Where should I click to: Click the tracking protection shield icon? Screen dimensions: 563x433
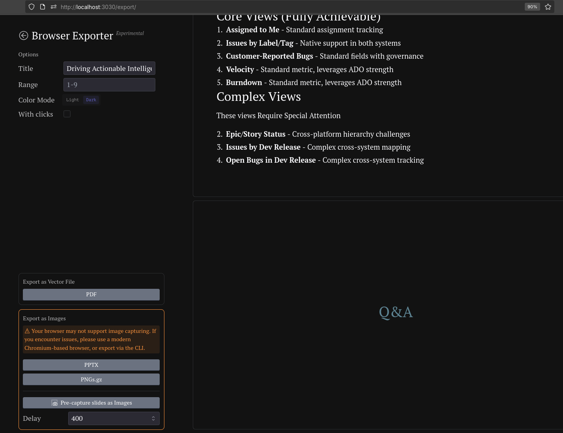32,7
